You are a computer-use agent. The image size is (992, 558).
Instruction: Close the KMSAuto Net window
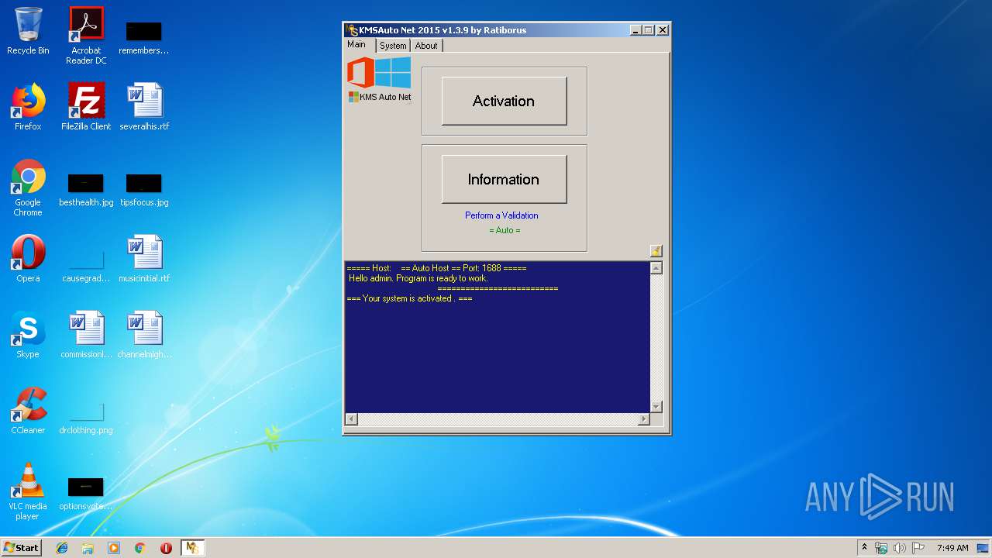coord(662,30)
